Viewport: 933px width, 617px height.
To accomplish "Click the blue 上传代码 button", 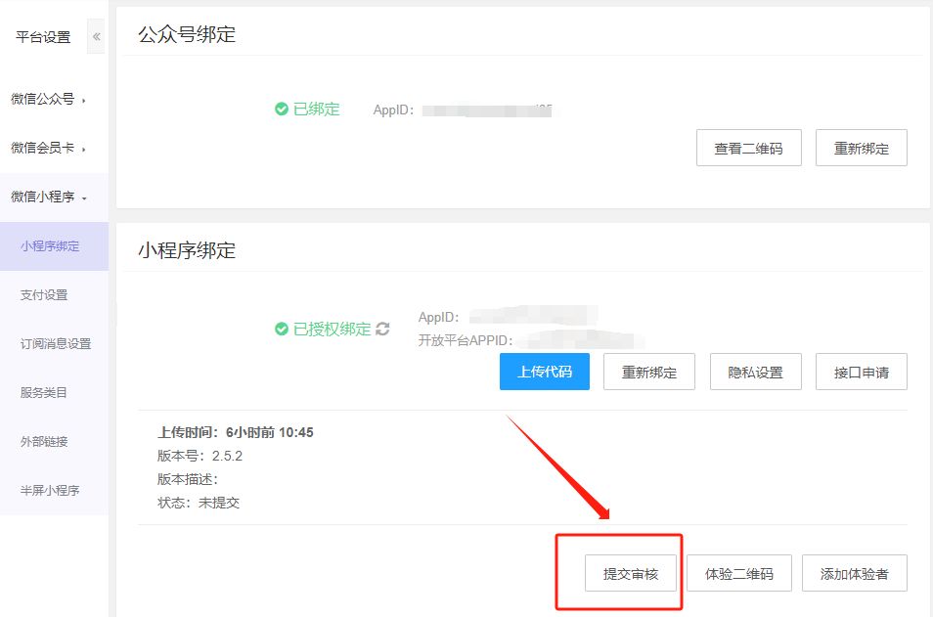I will pyautogui.click(x=545, y=372).
